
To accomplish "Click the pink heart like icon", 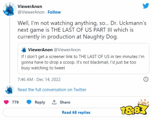I will coord(6,102).
